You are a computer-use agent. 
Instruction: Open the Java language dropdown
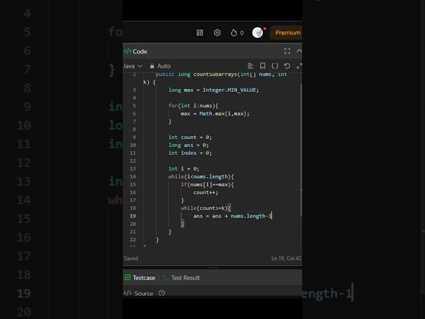133,66
